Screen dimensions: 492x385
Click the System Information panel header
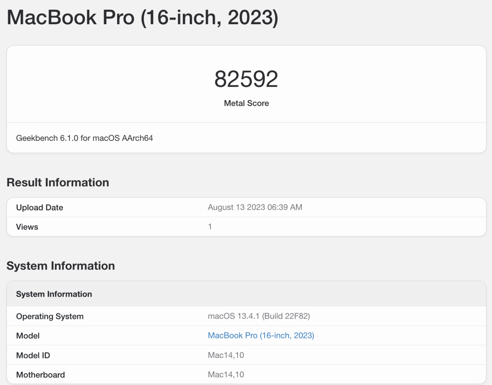[54, 294]
